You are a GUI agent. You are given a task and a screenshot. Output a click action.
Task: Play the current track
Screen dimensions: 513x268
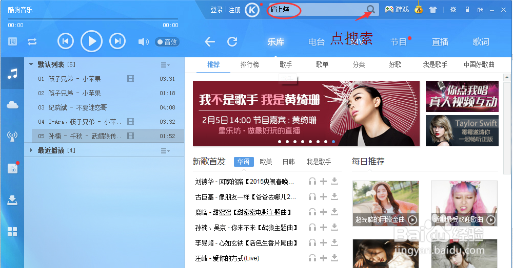point(92,41)
